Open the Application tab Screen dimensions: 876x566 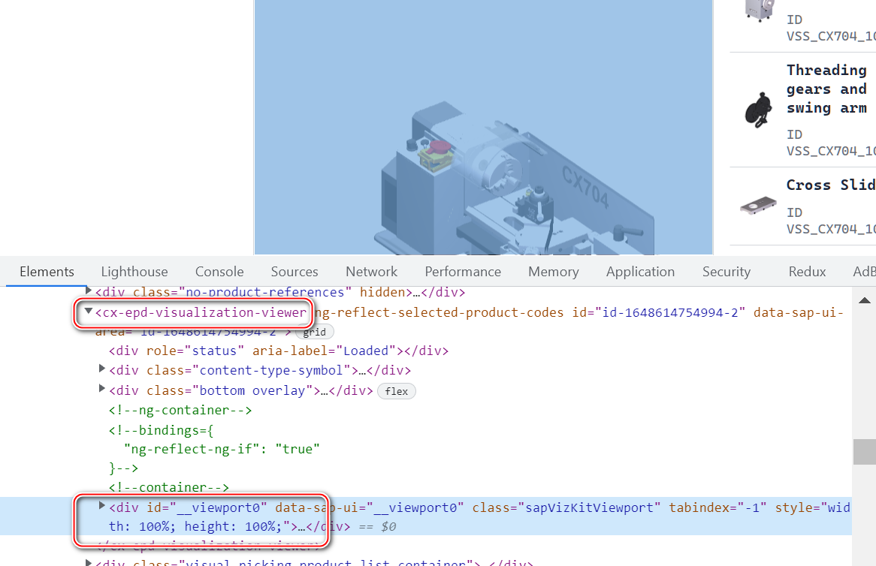tap(640, 272)
